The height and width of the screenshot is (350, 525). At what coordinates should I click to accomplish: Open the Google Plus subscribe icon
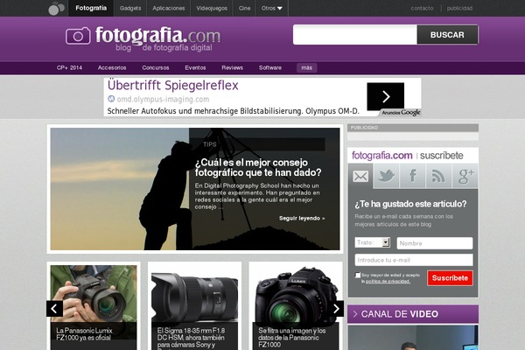[x=465, y=176]
